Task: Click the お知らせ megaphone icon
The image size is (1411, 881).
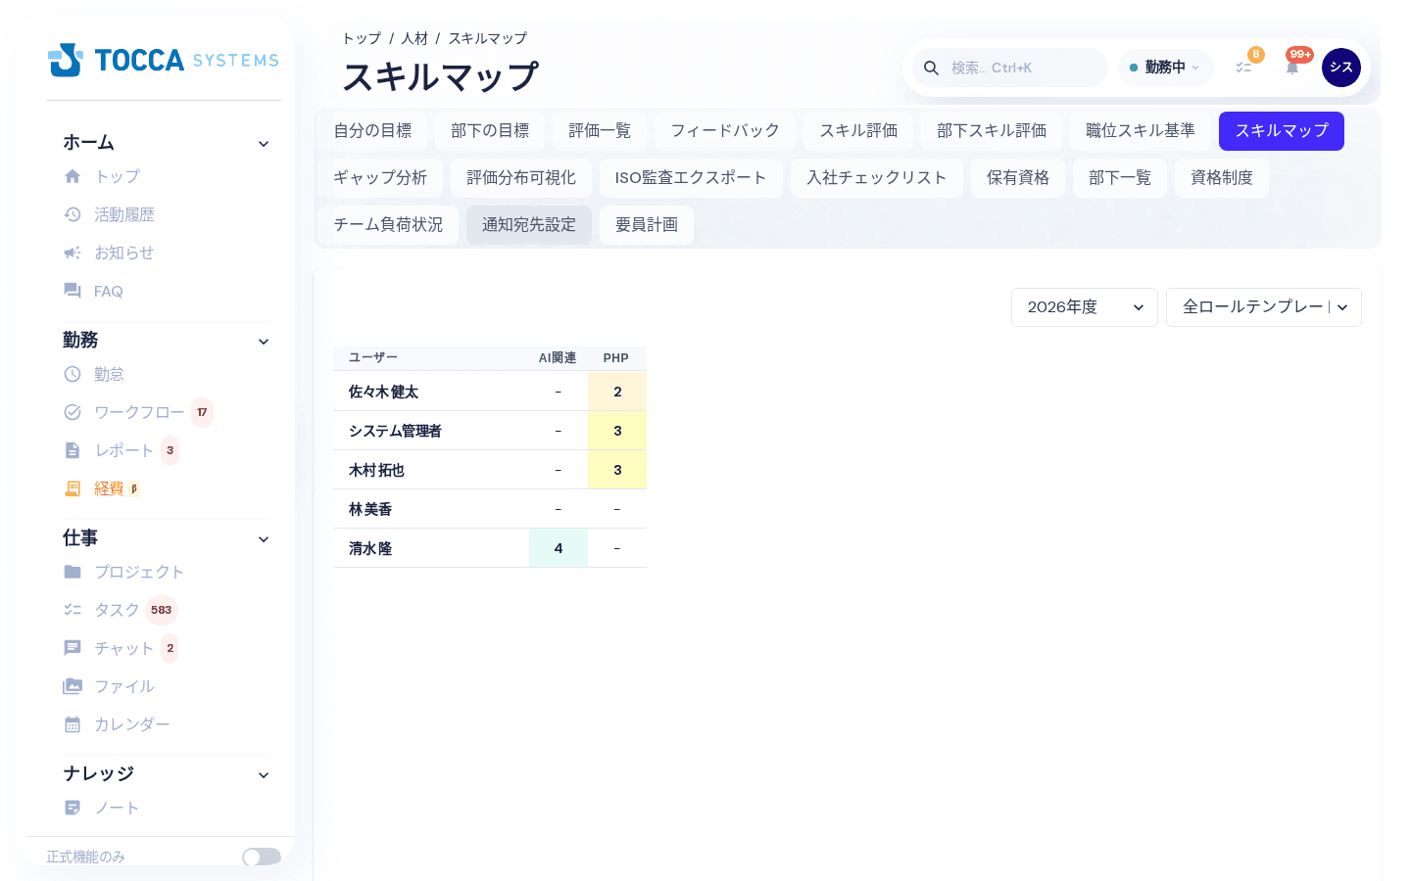Action: (73, 253)
